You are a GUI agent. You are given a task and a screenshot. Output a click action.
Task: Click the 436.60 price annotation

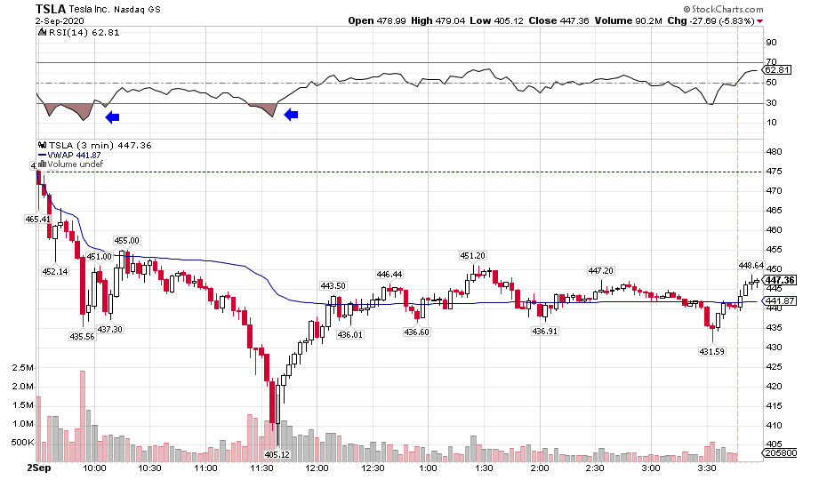tap(417, 332)
